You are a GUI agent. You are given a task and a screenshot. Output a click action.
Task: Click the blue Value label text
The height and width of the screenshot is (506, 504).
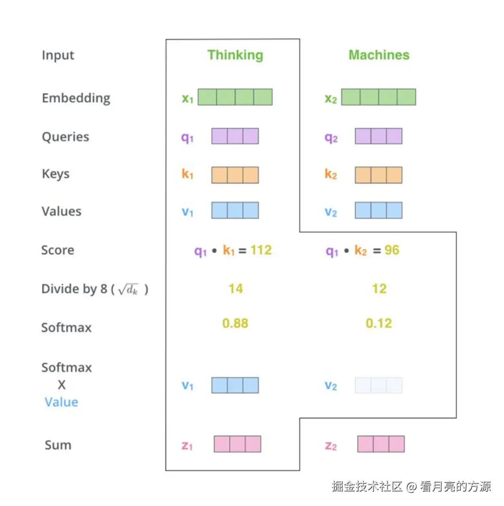[61, 402]
